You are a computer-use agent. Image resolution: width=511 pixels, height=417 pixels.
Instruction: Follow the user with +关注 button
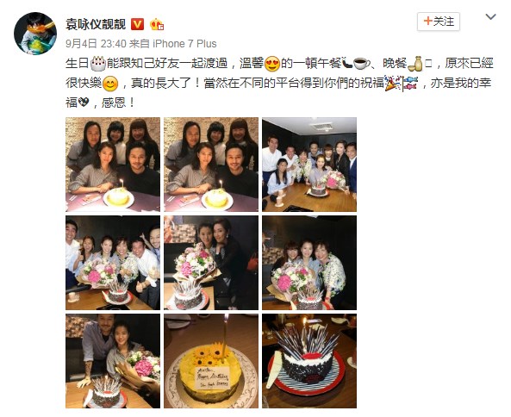[439, 22]
